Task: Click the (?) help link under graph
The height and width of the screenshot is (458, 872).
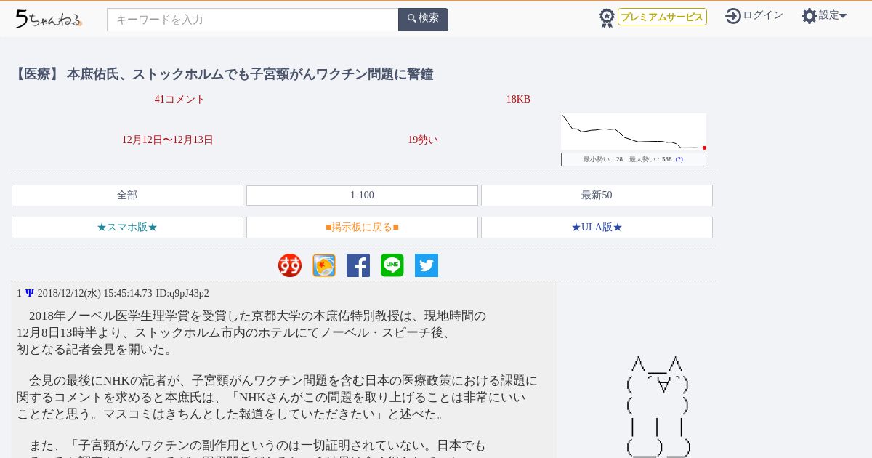Action: pos(679,159)
